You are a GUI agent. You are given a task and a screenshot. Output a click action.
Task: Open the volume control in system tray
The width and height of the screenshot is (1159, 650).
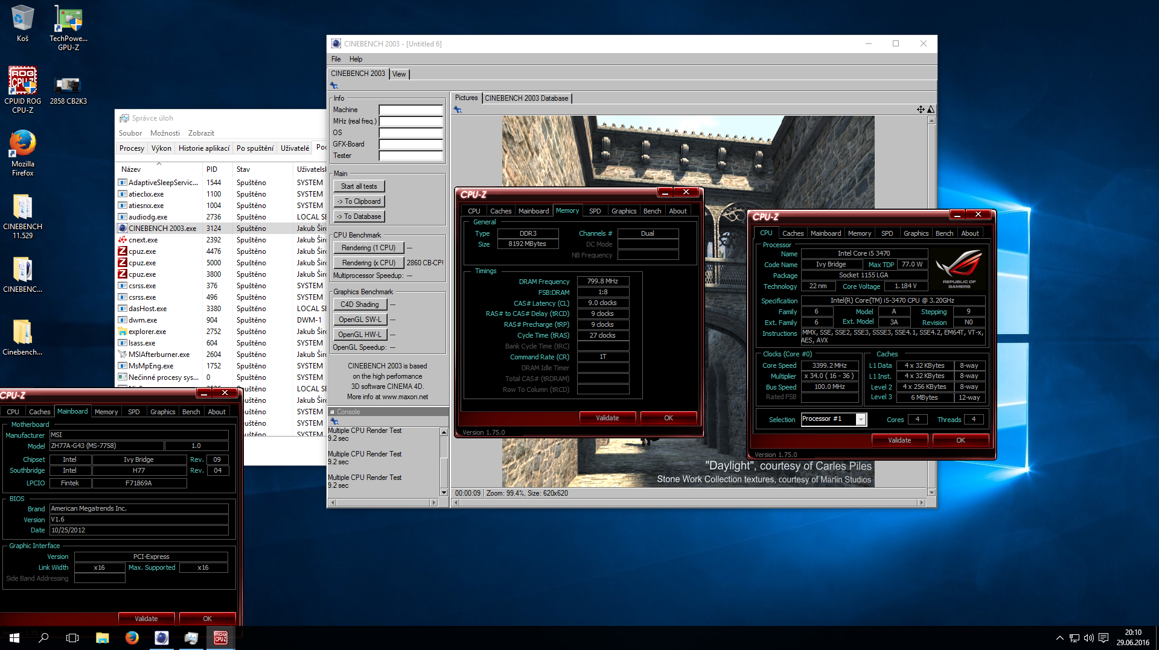[1088, 637]
